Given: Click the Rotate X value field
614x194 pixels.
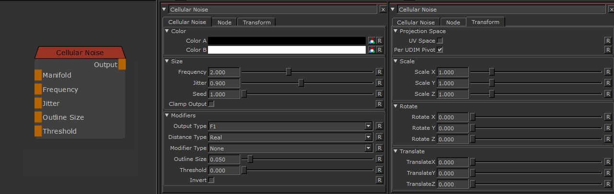Looking at the screenshot, I should (453, 117).
